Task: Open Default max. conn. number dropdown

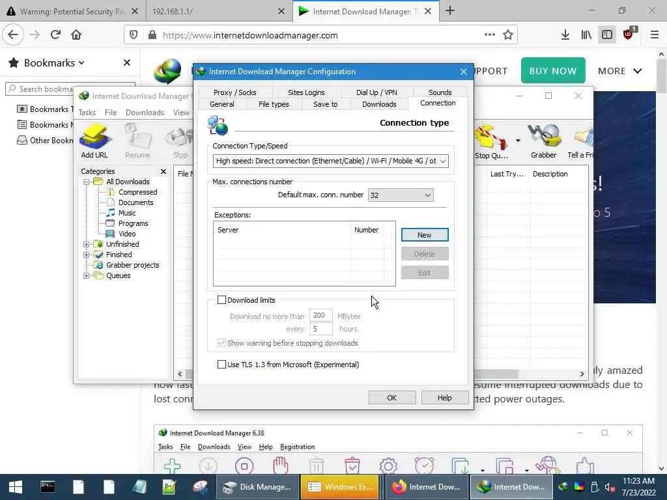Action: click(401, 195)
